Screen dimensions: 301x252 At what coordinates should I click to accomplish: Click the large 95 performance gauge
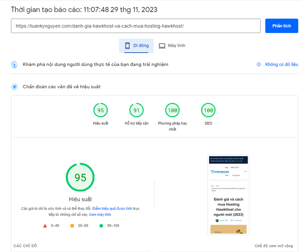click(x=80, y=177)
